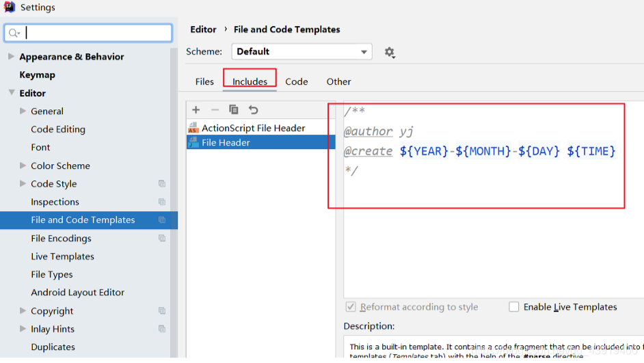Screen dimensions: 644x363
Task: Open Font settings
Action: coord(40,147)
